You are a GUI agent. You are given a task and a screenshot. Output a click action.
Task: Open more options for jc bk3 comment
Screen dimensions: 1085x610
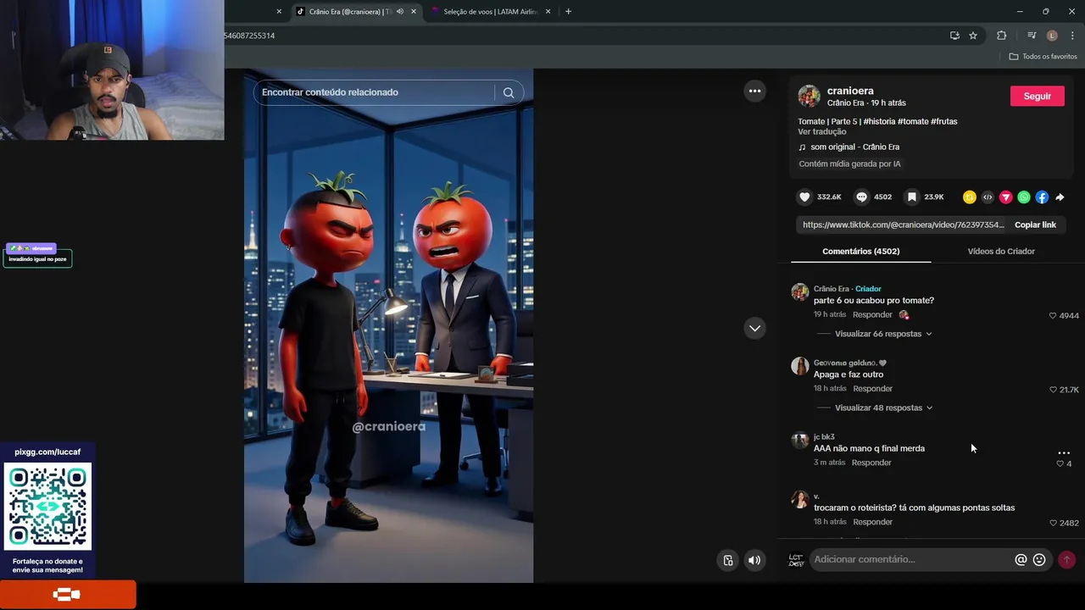1064,452
